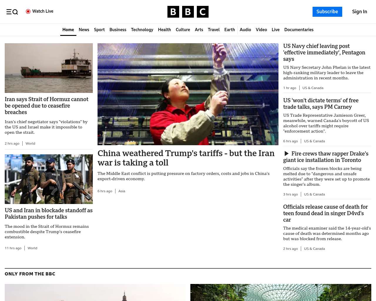Click the World tag under Hormuz story
Screen dimensions: 376x301
30,143
